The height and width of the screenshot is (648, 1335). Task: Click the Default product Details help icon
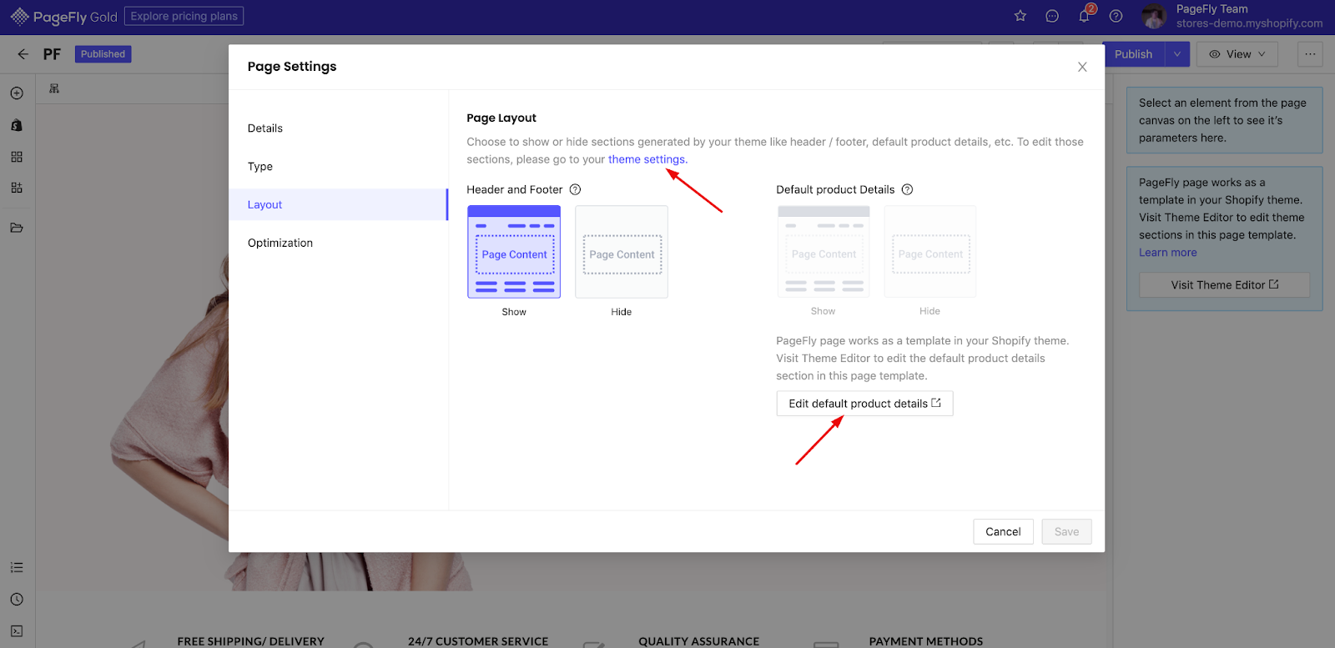(907, 189)
